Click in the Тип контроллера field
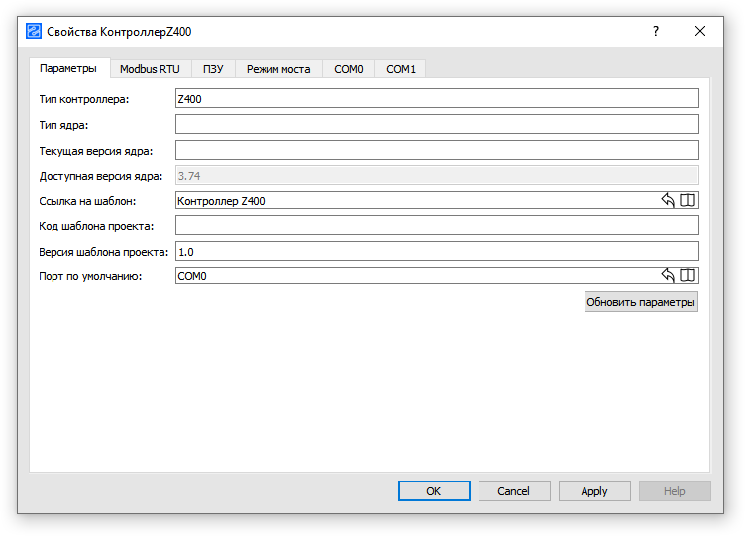Screen dimensions: 745x536 click(437, 98)
